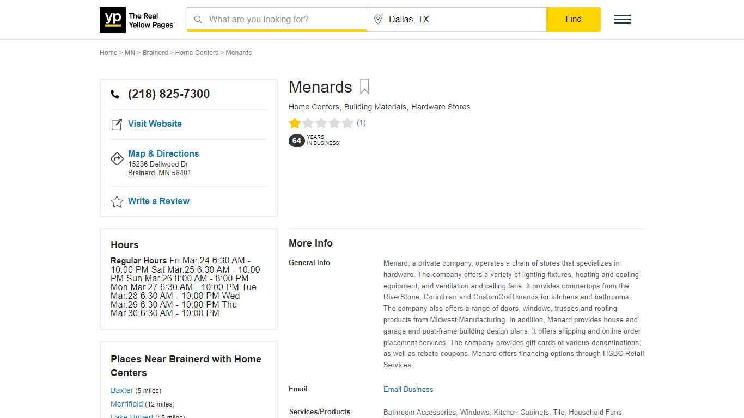Open the Home Centers breadcrumb
This screenshot has width=744, height=418.
point(197,53)
